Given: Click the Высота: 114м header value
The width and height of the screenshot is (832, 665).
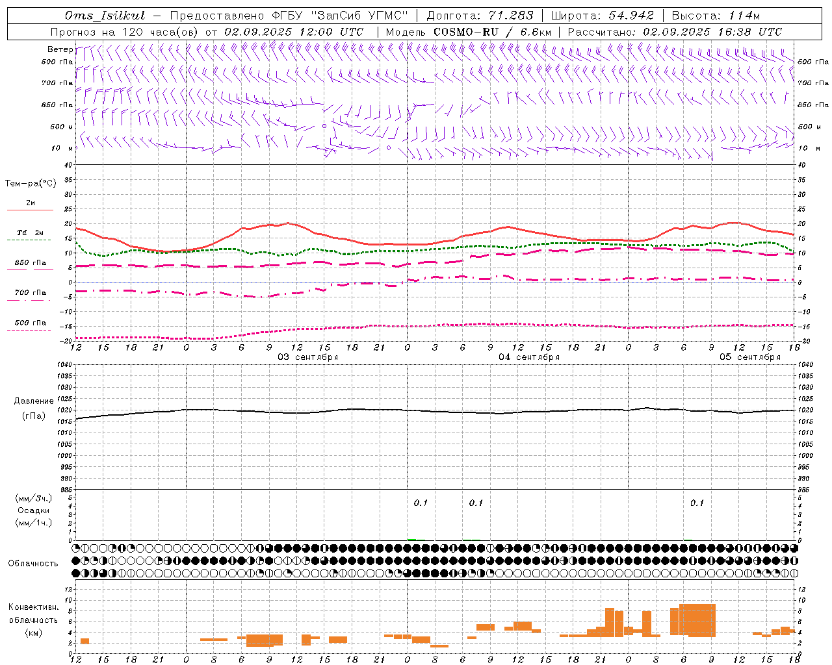Looking at the screenshot, I should (x=716, y=16).
